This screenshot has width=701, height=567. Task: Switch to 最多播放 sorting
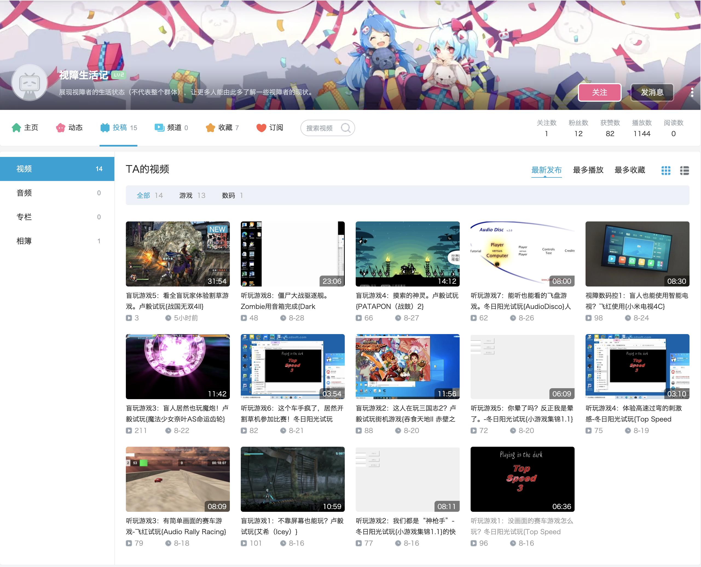tap(588, 170)
